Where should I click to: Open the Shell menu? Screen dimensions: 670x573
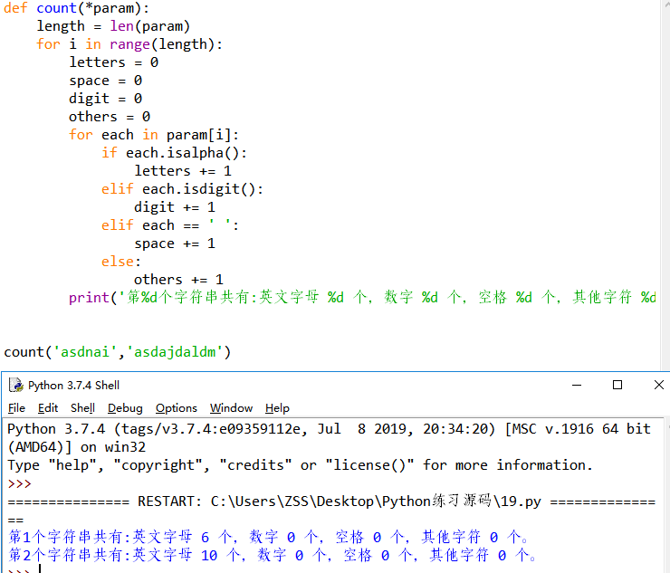(x=82, y=408)
